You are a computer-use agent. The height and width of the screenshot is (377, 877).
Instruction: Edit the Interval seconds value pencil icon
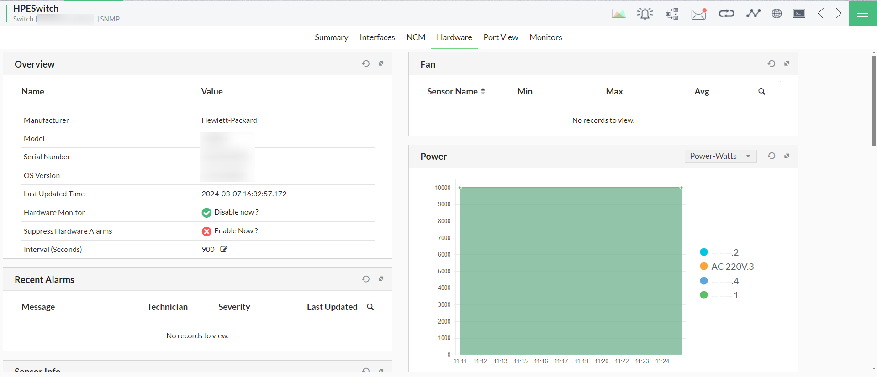pos(224,249)
